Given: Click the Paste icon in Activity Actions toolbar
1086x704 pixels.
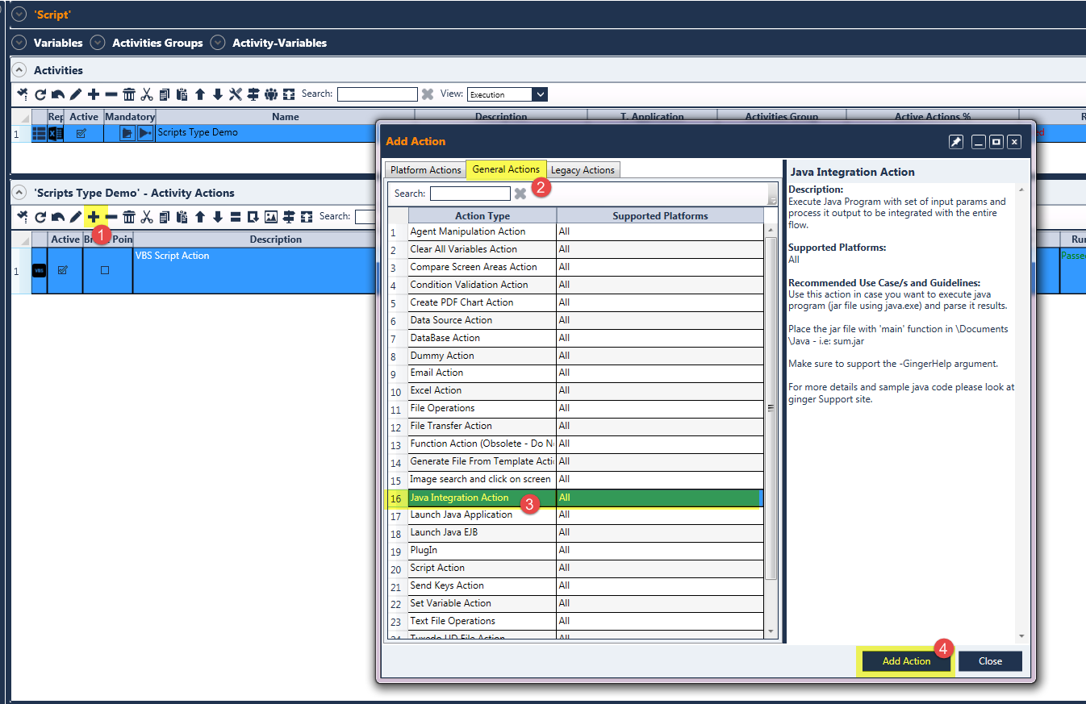Looking at the screenshot, I should pyautogui.click(x=182, y=216).
